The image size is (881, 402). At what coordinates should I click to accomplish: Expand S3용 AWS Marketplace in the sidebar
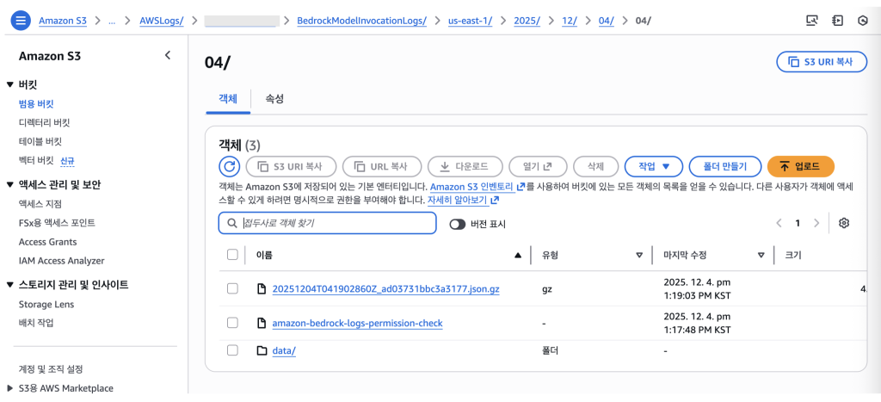9,388
